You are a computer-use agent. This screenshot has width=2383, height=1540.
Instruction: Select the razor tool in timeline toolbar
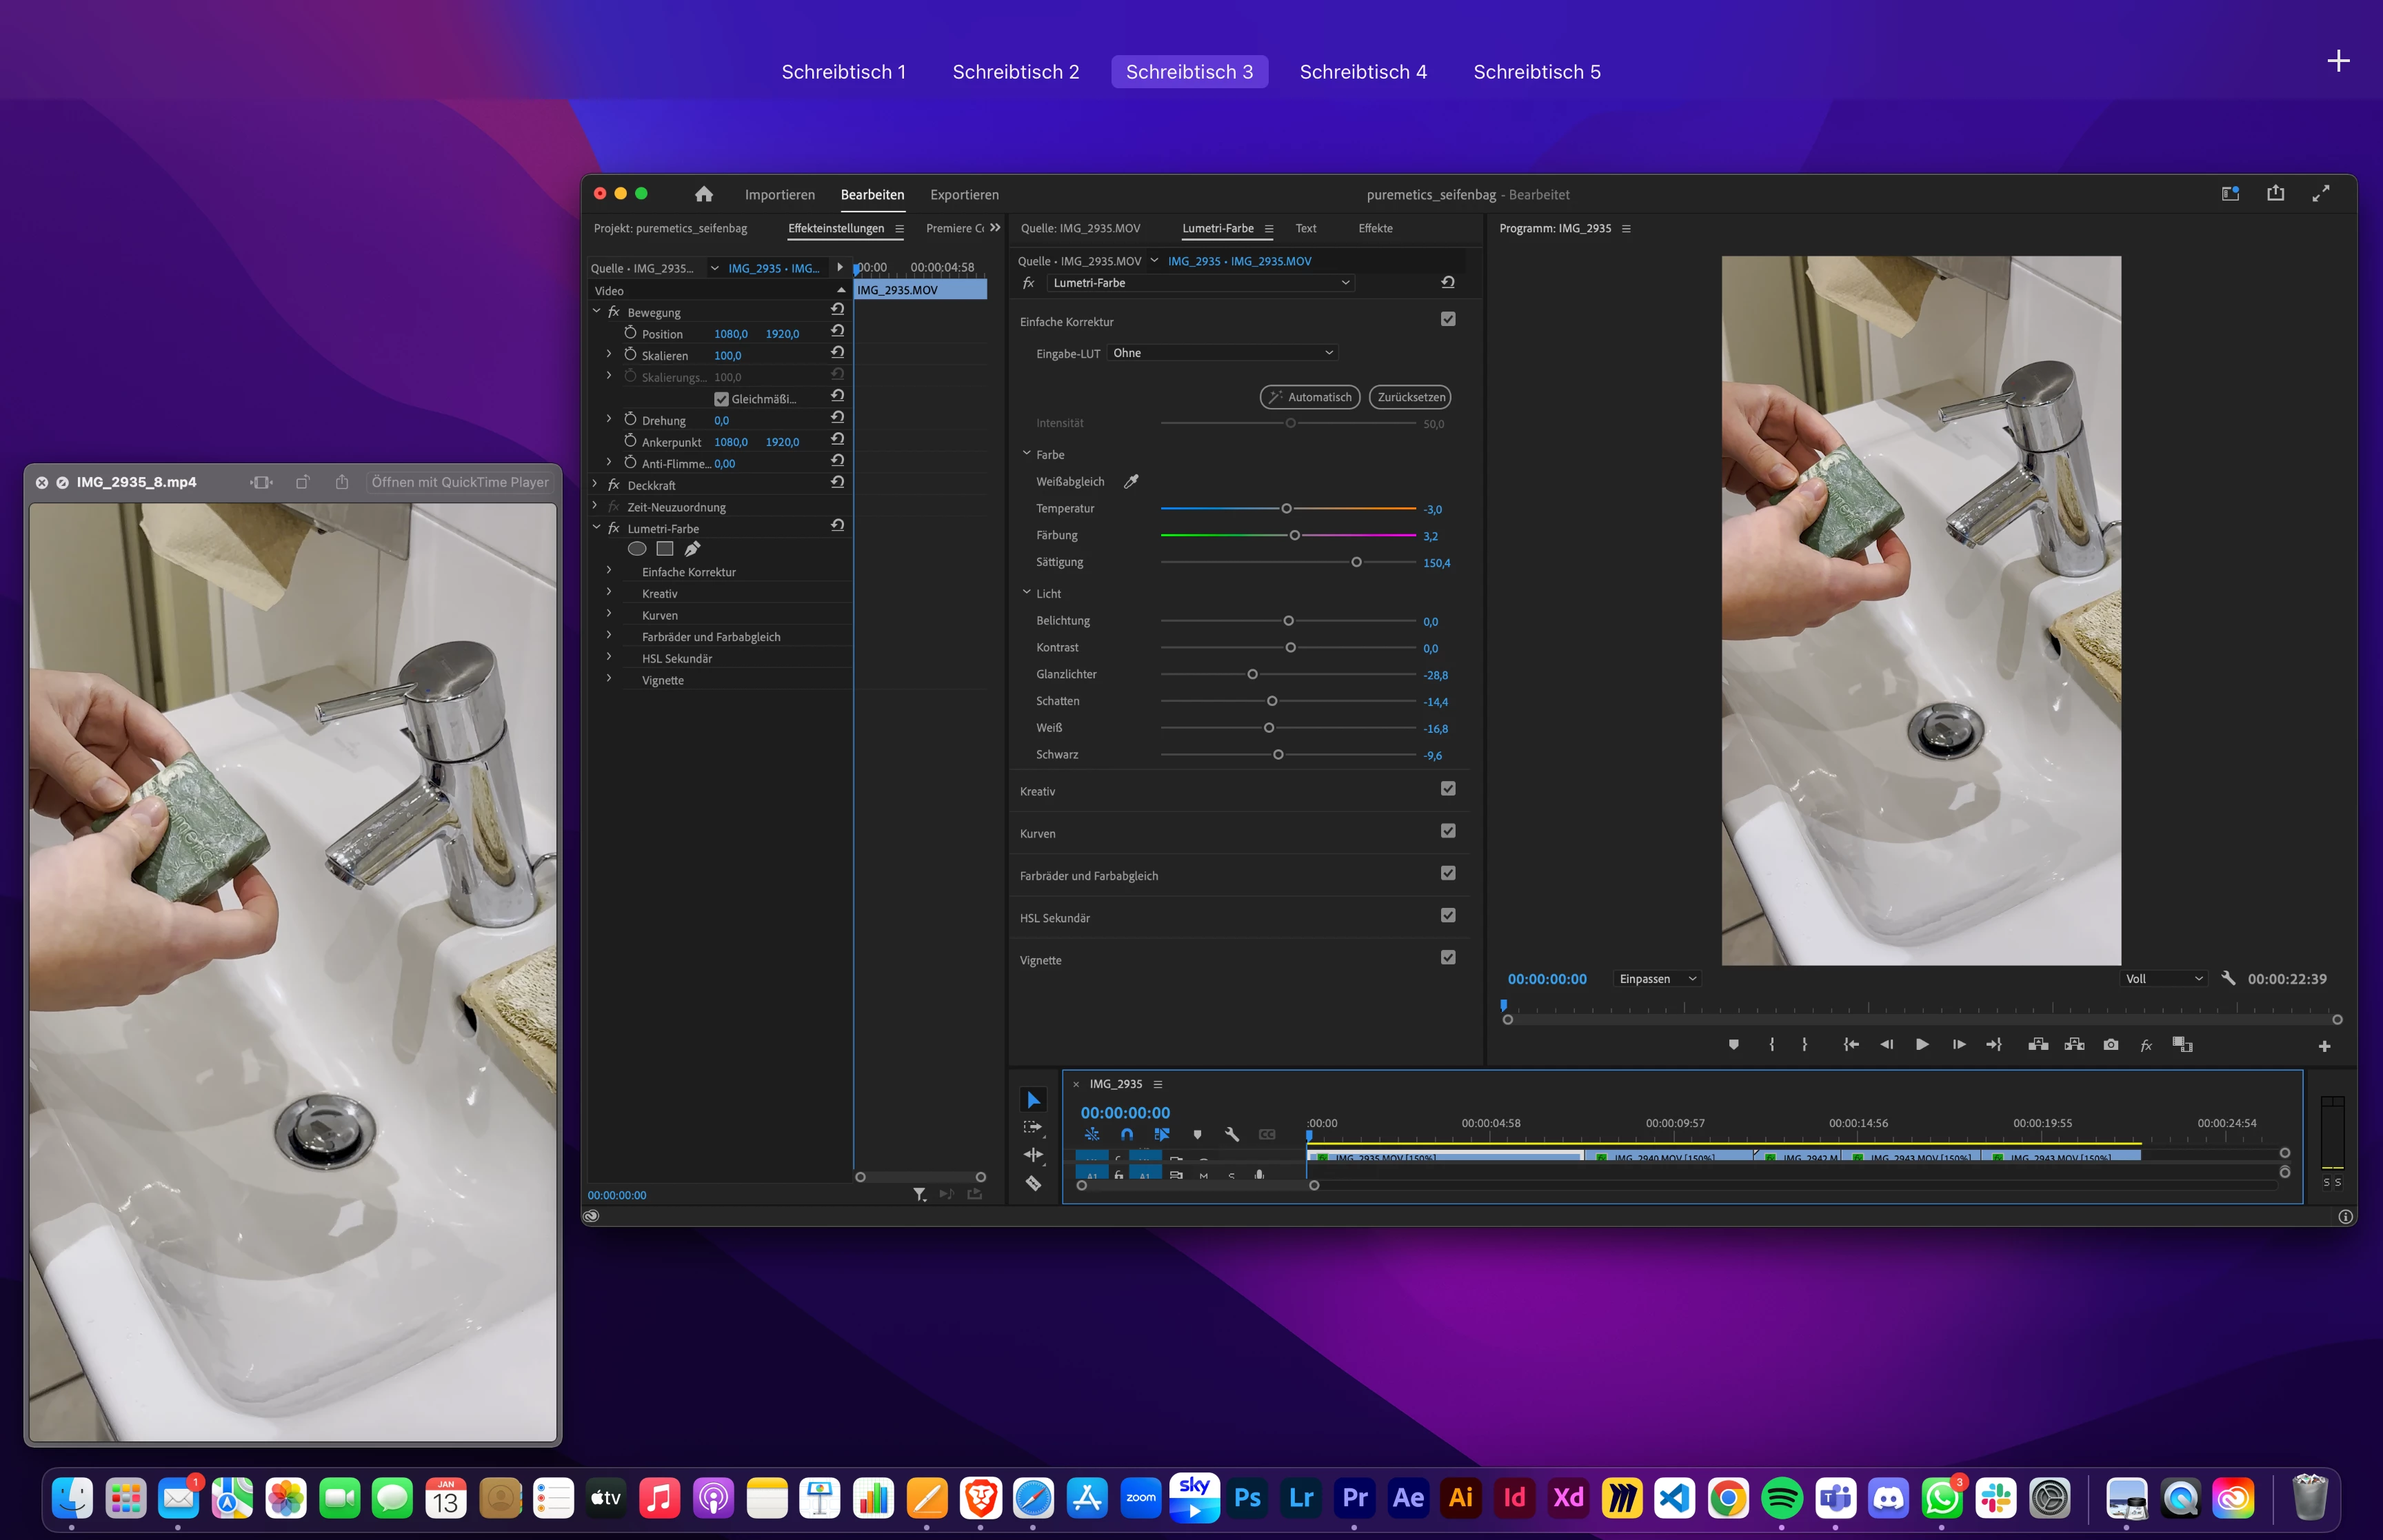click(x=1033, y=1183)
